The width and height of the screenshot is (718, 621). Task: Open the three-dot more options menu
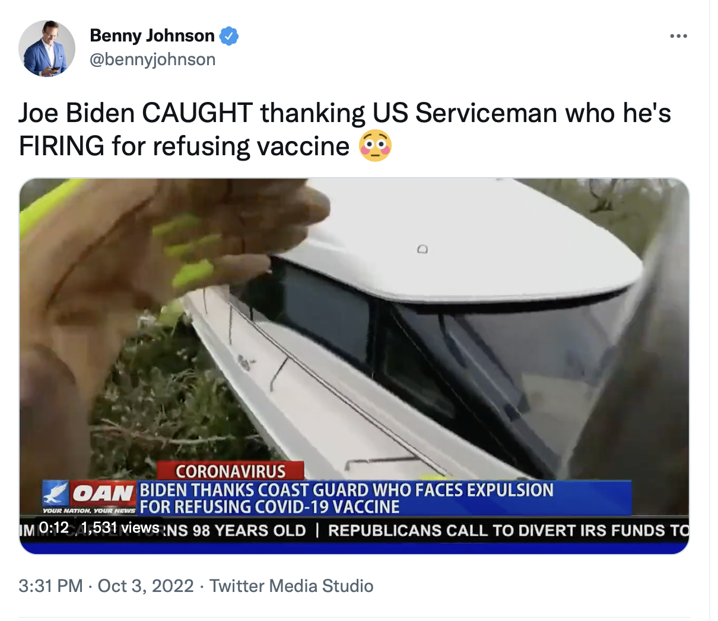coord(678,36)
